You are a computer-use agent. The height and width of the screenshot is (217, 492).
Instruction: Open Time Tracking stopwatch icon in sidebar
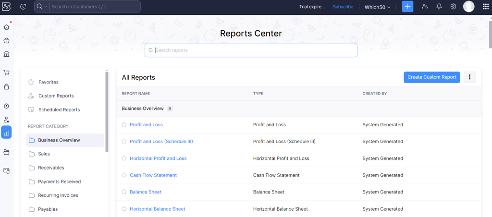tap(7, 105)
